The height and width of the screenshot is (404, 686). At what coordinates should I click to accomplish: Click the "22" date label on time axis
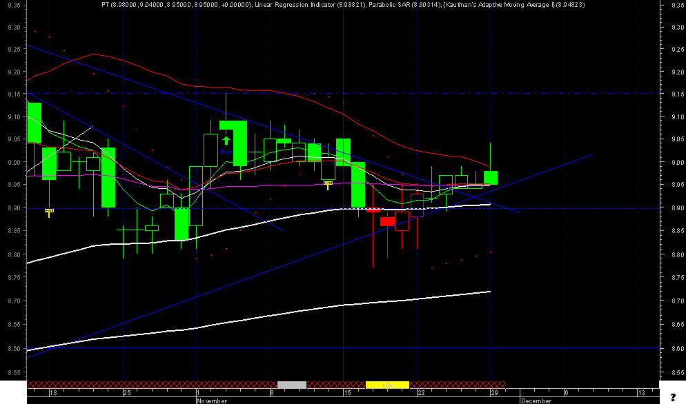421,393
